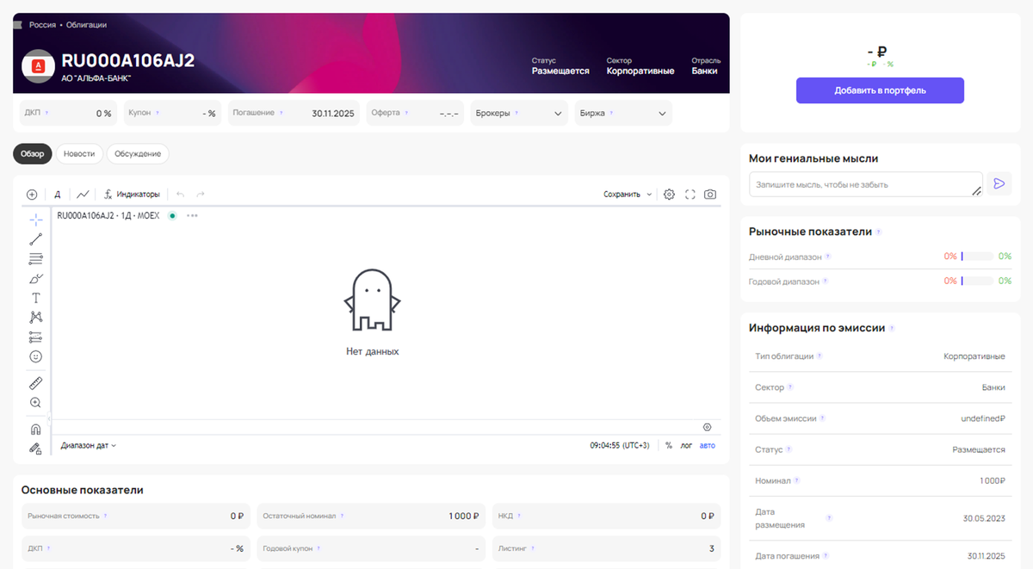The height and width of the screenshot is (569, 1033).
Task: Select the ruler measure tool
Action: tap(36, 383)
